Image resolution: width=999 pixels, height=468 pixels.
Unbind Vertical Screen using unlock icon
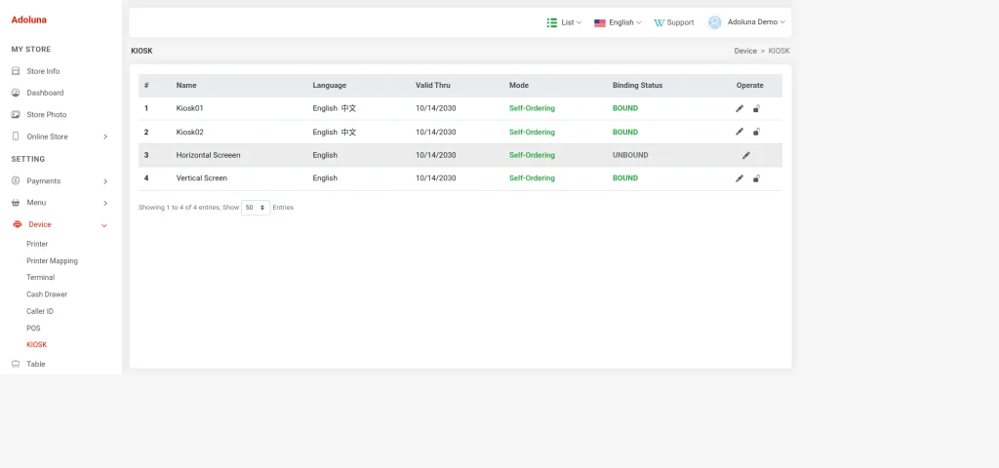click(x=756, y=178)
